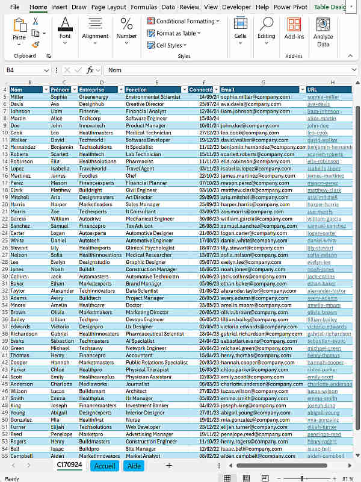Switch to Page Layout view in status bar
The image size is (361, 482).
[x=247, y=478]
